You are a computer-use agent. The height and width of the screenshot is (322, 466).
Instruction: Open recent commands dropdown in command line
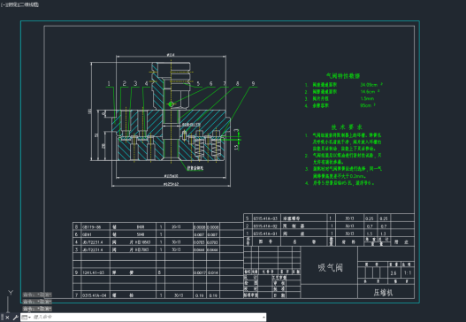(x=27, y=318)
